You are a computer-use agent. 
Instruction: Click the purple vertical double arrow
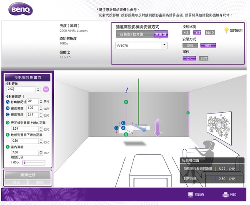157,127
